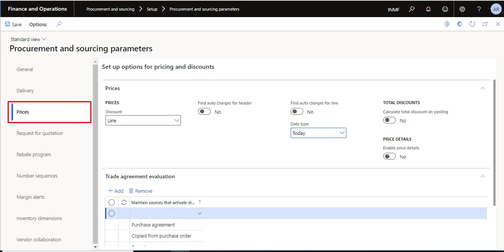The image size is (504, 252).
Task: Open dropdown arrow in the highlighted grid row
Action: point(199,214)
